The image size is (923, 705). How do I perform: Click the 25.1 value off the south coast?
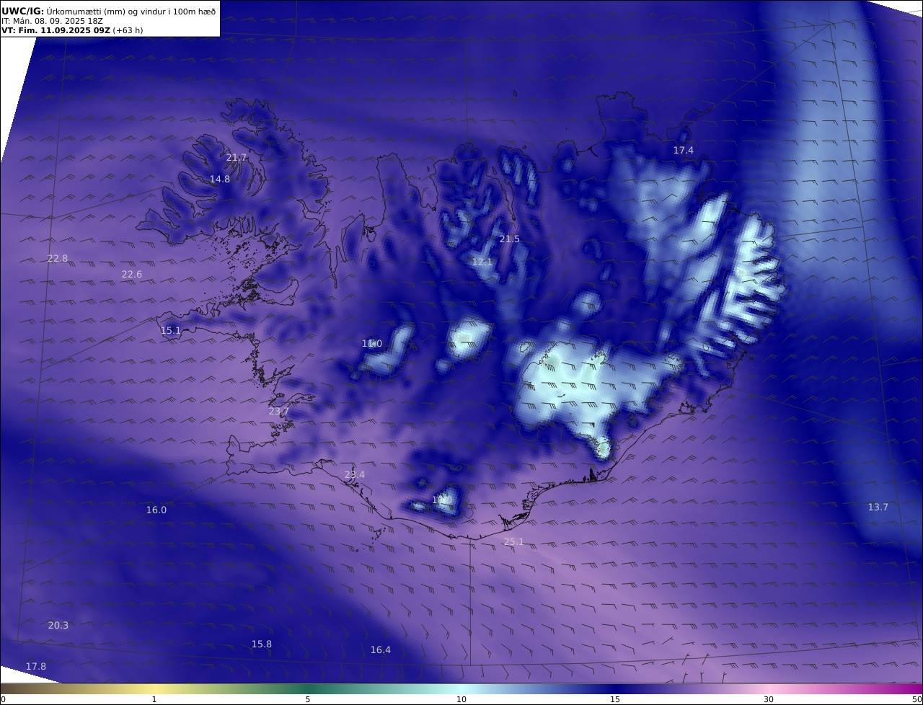tap(513, 541)
